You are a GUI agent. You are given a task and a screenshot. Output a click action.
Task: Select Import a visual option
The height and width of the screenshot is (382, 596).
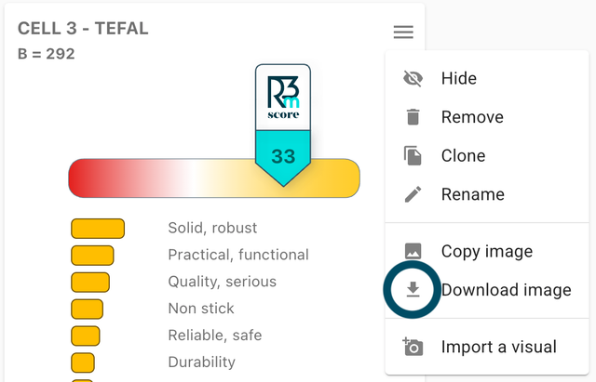coord(498,348)
